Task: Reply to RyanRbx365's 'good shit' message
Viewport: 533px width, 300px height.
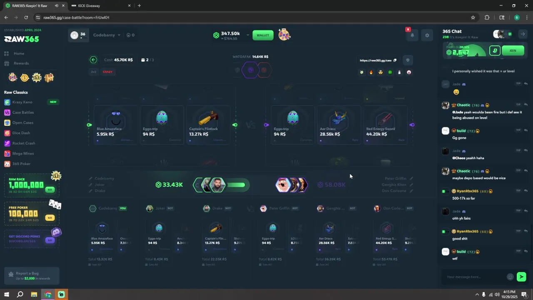Action: (x=526, y=231)
